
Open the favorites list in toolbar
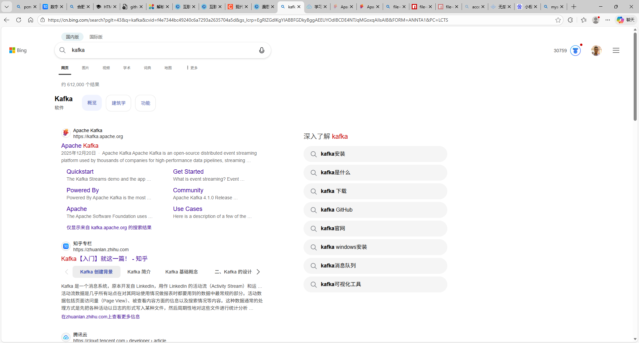point(584,20)
